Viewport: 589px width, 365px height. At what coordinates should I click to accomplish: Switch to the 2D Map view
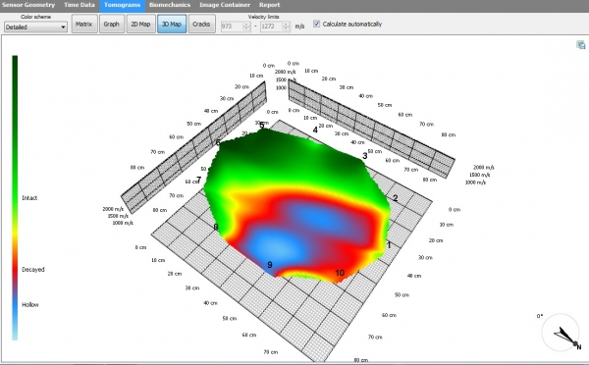coord(140,24)
